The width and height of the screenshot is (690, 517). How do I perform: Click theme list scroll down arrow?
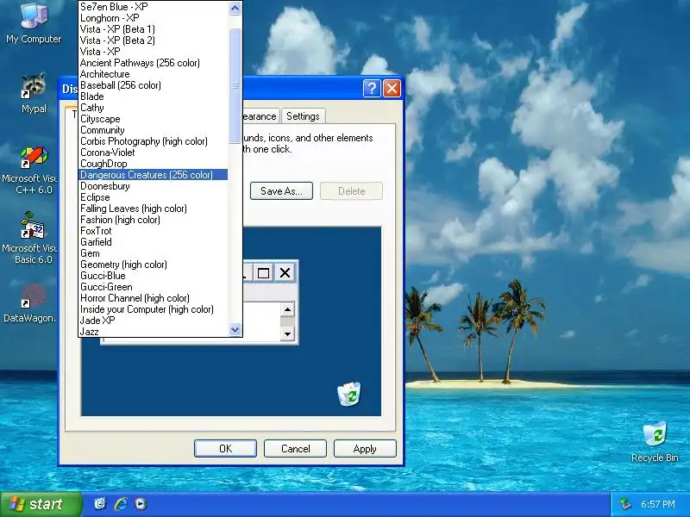coord(235,329)
